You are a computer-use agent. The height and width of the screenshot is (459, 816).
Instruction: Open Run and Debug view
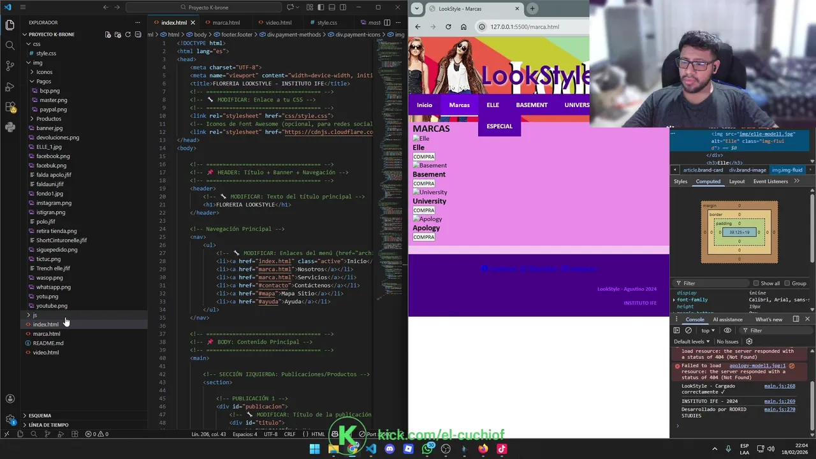[x=10, y=86]
